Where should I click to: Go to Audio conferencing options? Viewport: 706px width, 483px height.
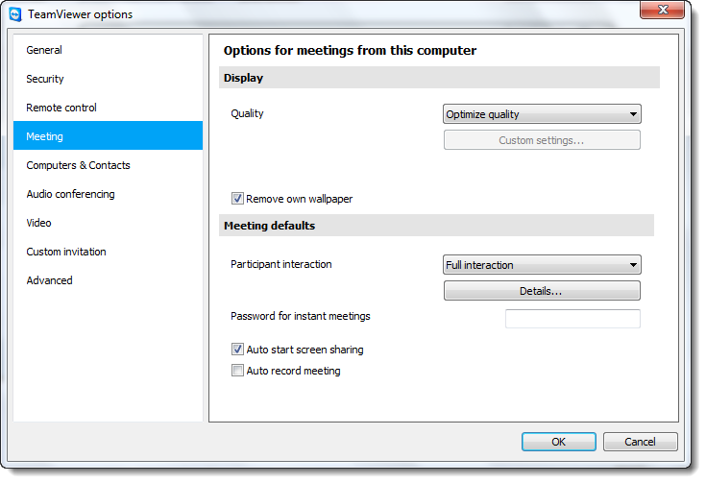[x=108, y=194]
